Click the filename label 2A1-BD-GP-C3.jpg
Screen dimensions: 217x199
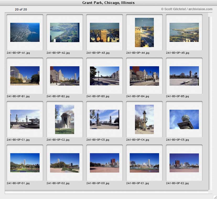click(x=98, y=140)
